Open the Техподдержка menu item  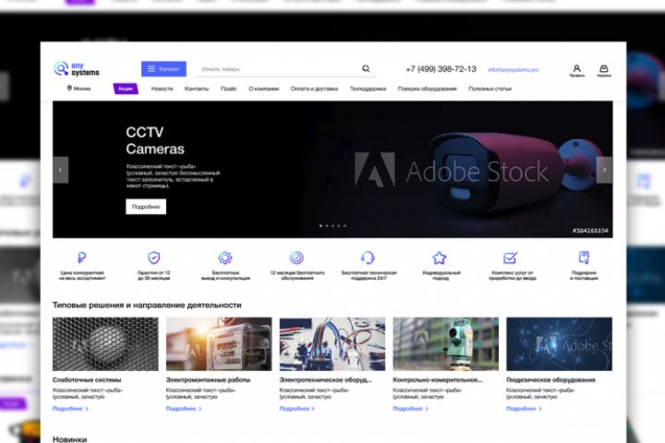coord(368,89)
